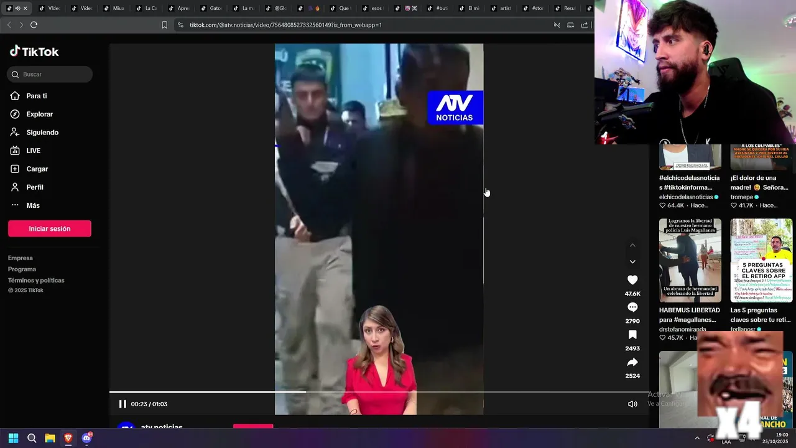796x448 pixels.
Task: Click the TikTok logo
Action: click(34, 52)
